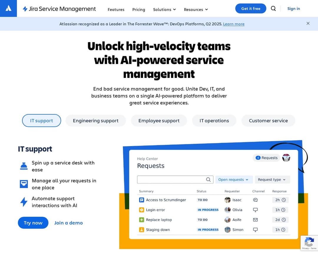The image size is (318, 254).
Task: Click Isaac's avatar
Action: [x=228, y=200]
